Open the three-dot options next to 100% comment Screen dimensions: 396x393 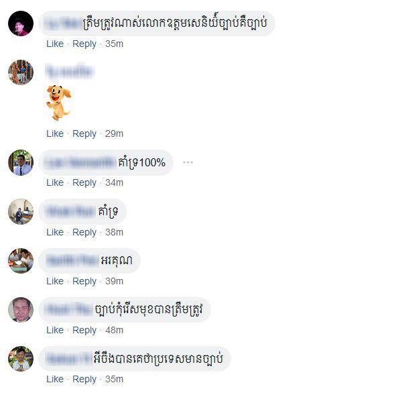(188, 162)
